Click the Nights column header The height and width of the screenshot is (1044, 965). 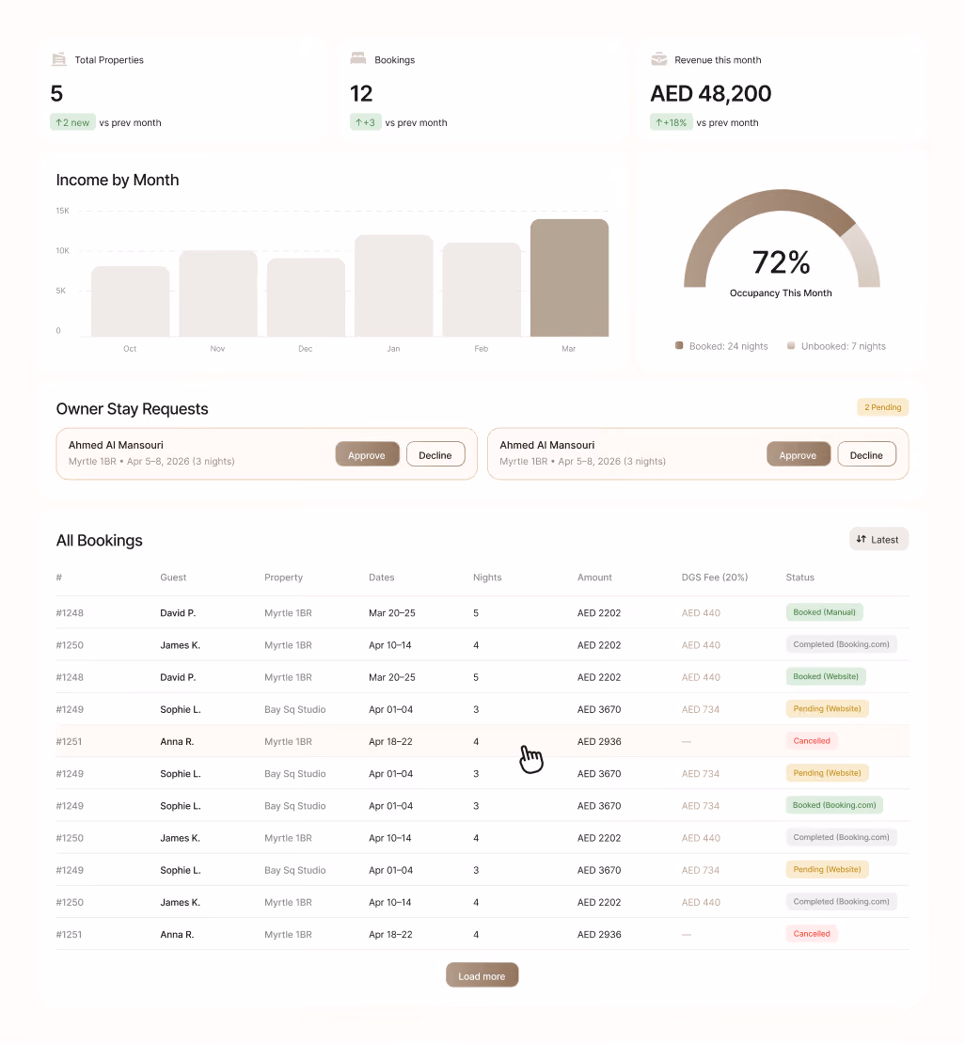(x=487, y=577)
